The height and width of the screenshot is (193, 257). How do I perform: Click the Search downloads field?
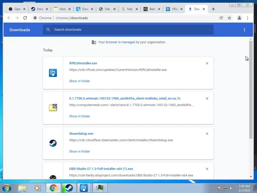[x=128, y=30]
